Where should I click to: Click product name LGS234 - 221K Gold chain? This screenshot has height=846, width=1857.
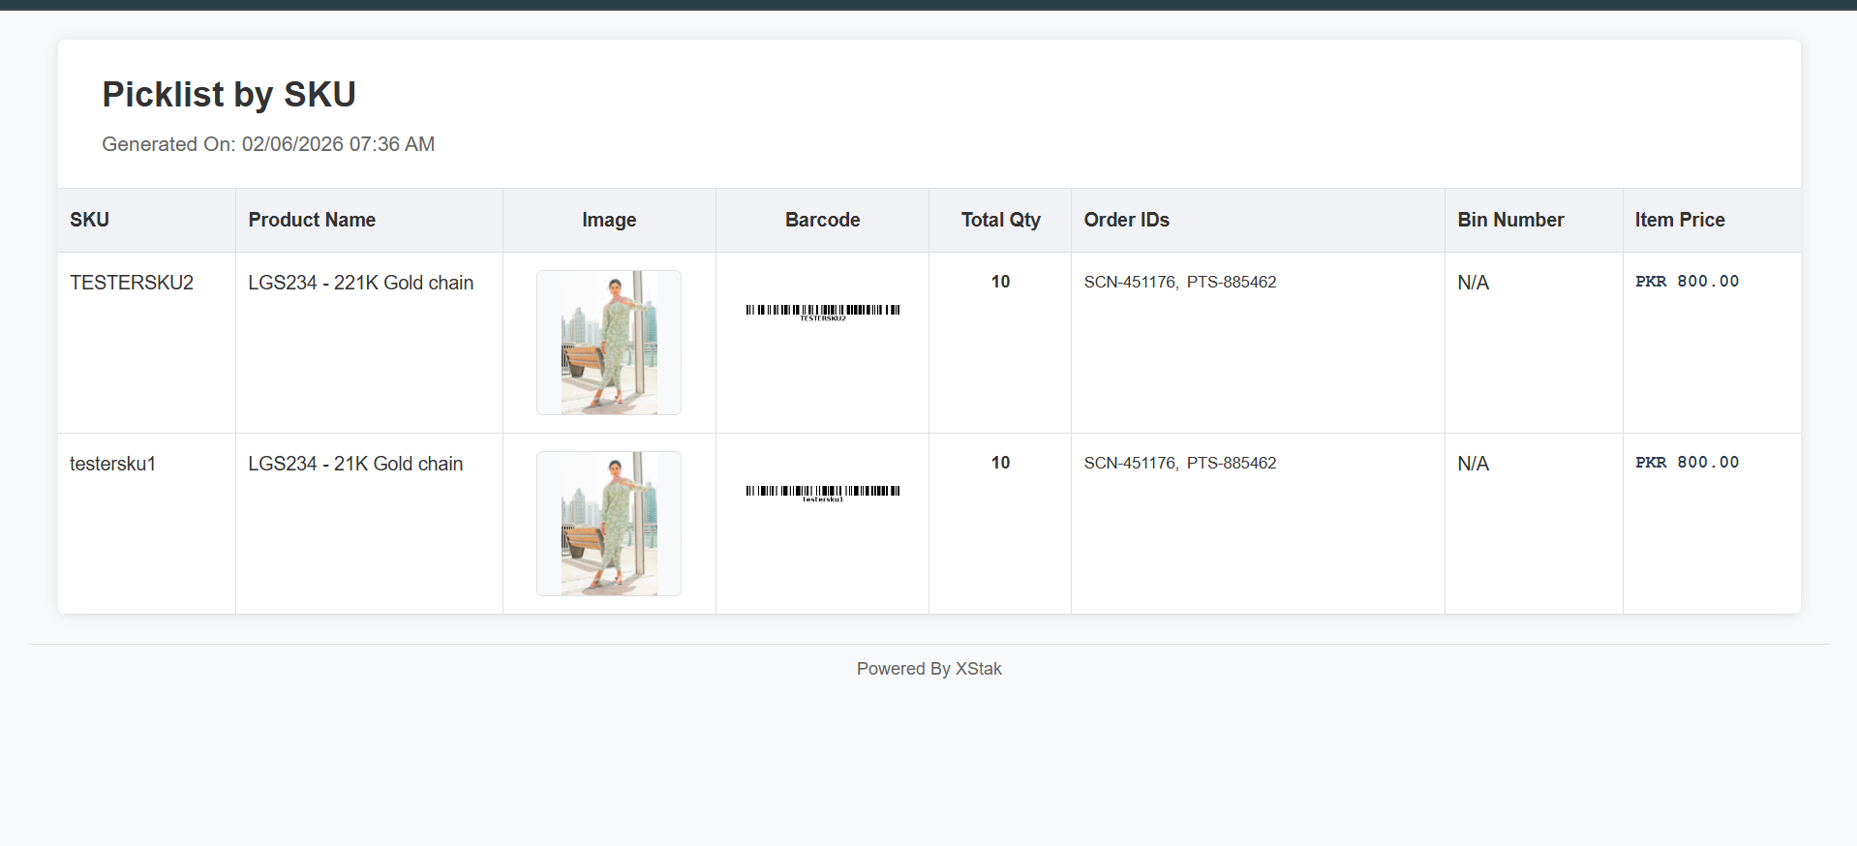point(360,283)
